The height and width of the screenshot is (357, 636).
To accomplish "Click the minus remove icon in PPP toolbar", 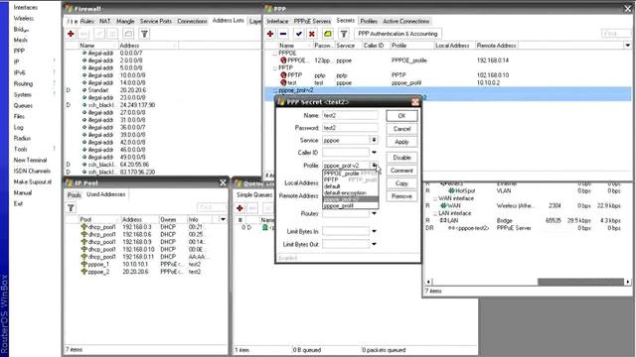I will click(x=283, y=34).
